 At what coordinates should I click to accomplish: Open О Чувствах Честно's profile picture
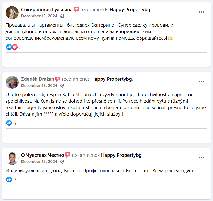[12, 158]
